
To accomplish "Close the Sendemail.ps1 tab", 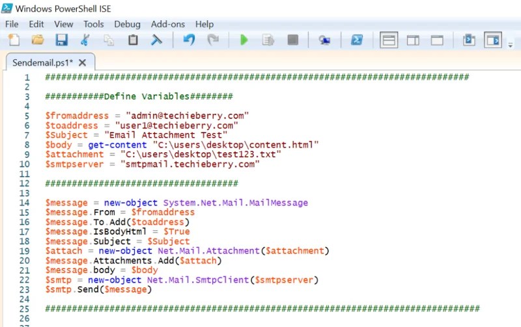I will (83, 62).
